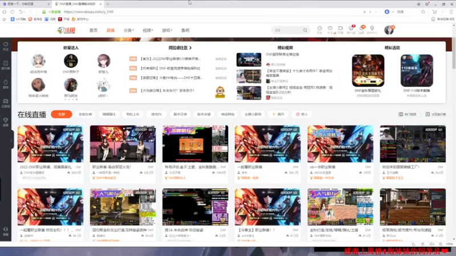Click the address bar URL

(x=89, y=12)
